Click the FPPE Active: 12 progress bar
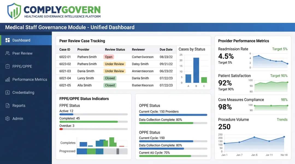Image resolution: width=295 pixels, height=164 pixels. coord(93,114)
